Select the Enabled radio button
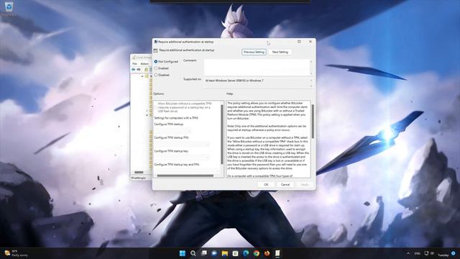 (x=156, y=68)
